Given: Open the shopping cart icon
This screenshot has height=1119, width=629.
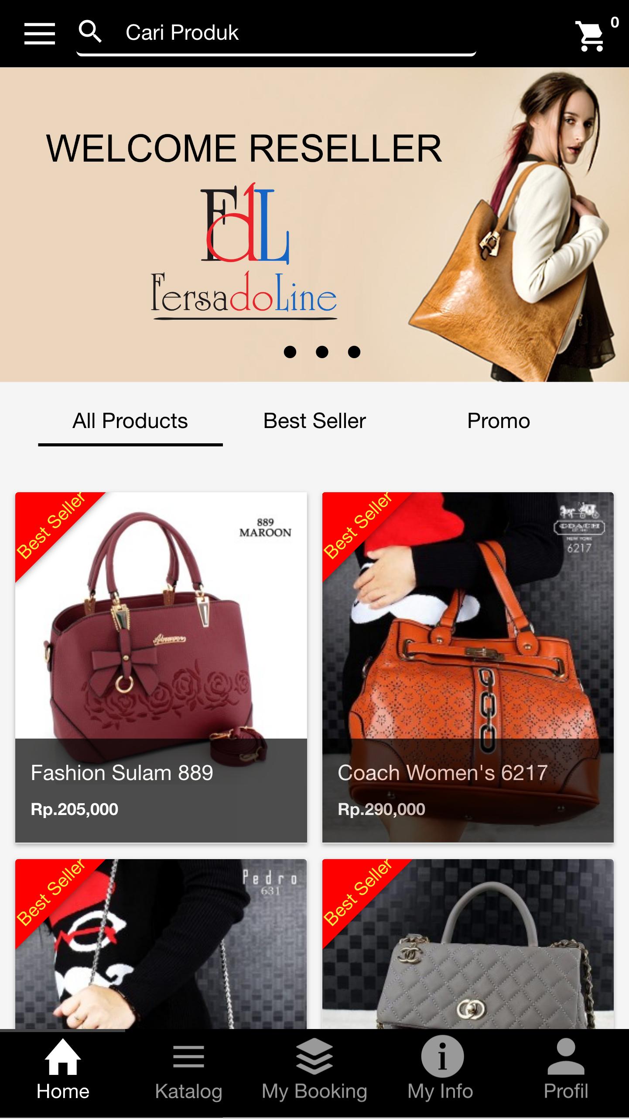Looking at the screenshot, I should click(x=591, y=36).
